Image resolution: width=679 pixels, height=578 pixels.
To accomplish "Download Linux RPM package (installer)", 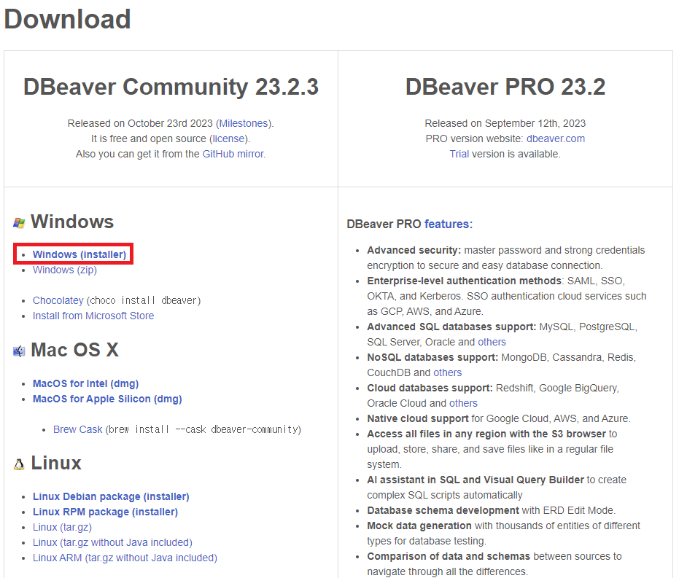I will (106, 512).
